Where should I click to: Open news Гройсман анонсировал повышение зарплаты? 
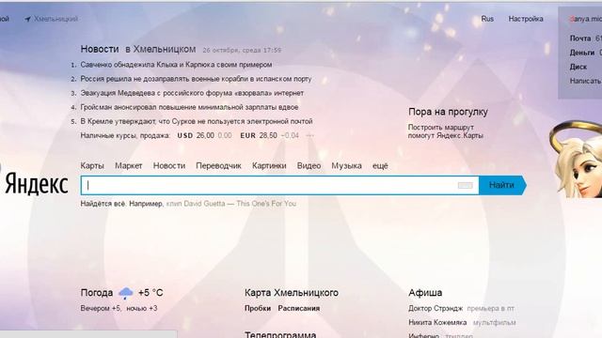189,107
